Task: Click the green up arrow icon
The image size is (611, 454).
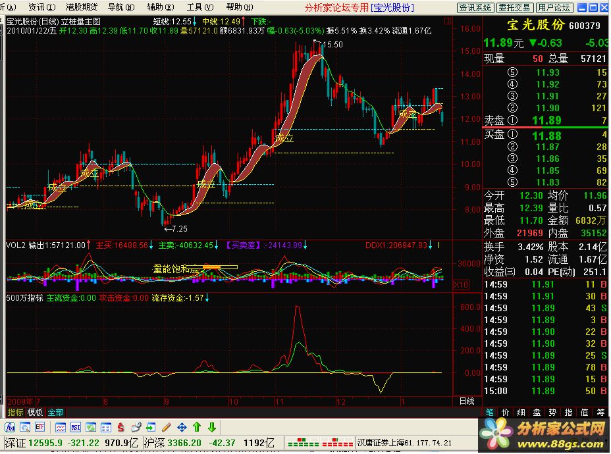Action: coord(197,428)
